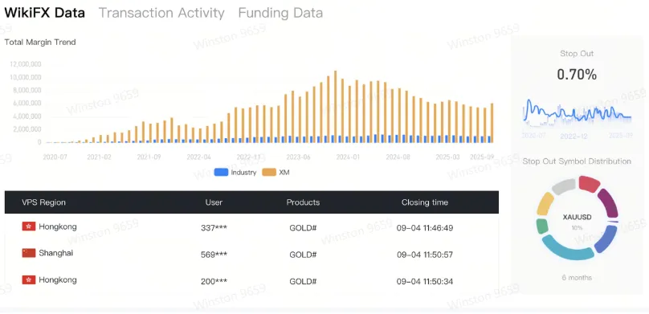649x314 pixels.
Task: Select the purple donut chart segment
Action: point(609,203)
